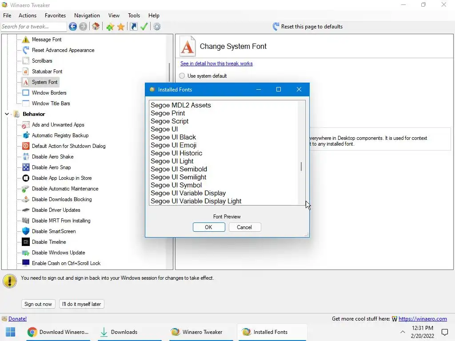Select Scrollbars tree item
The width and height of the screenshot is (455, 341).
coord(42,61)
